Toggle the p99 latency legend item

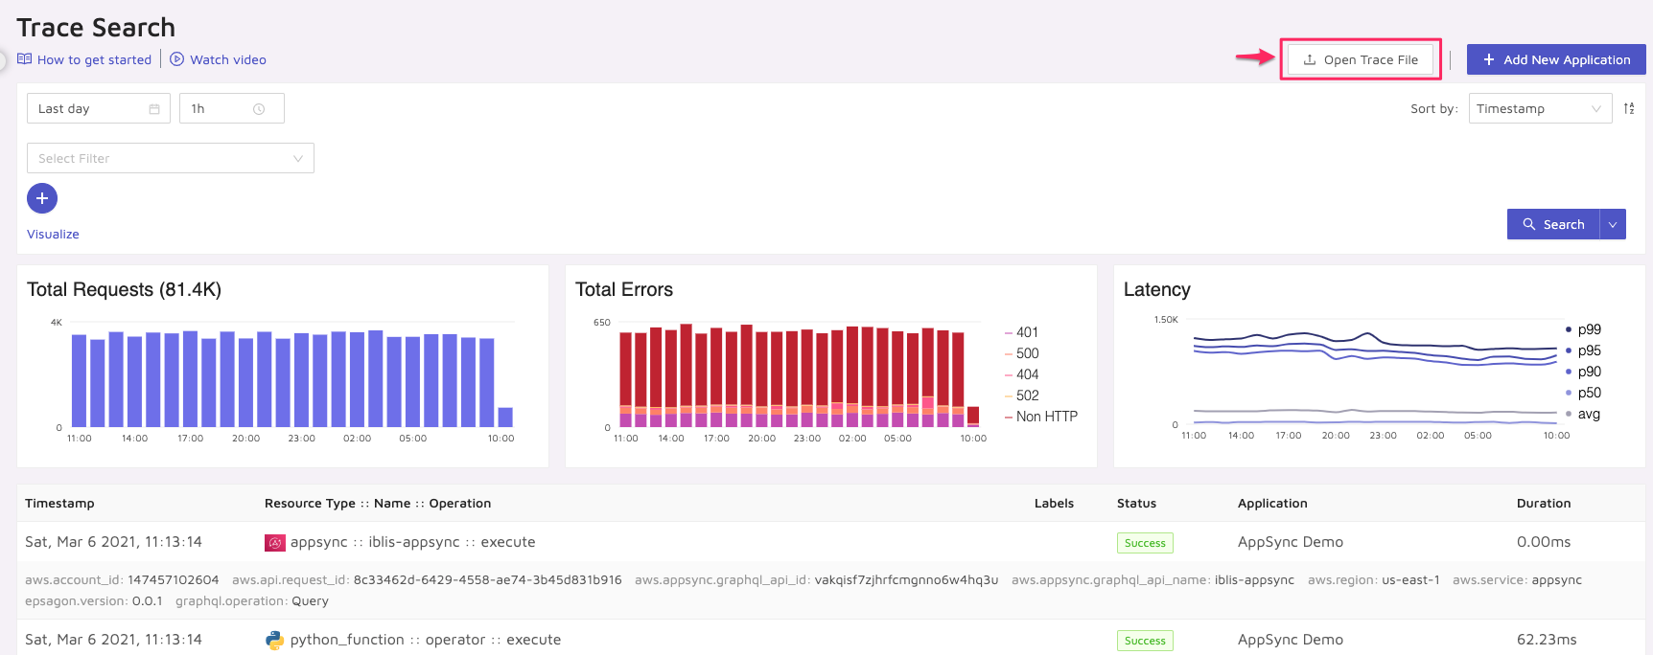[1584, 329]
